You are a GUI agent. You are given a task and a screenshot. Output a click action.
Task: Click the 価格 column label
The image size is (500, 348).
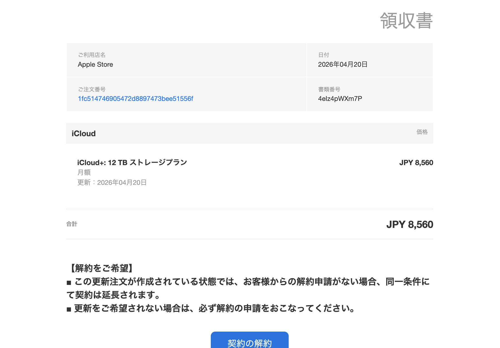[x=422, y=132]
